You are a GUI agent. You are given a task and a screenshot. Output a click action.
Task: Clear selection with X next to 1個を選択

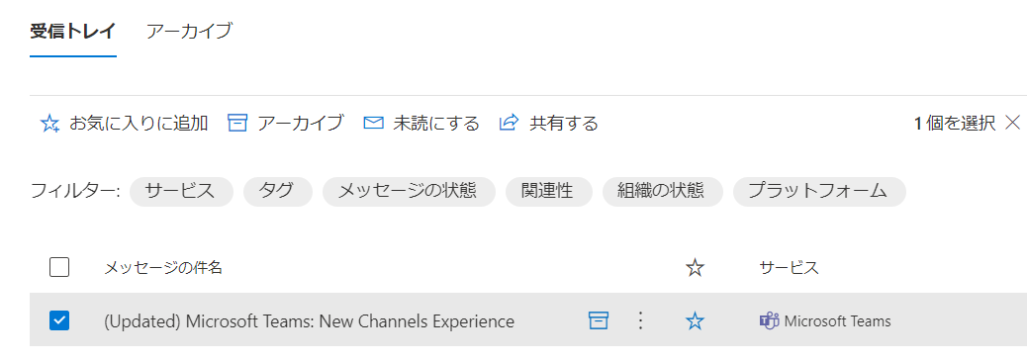(x=1012, y=123)
